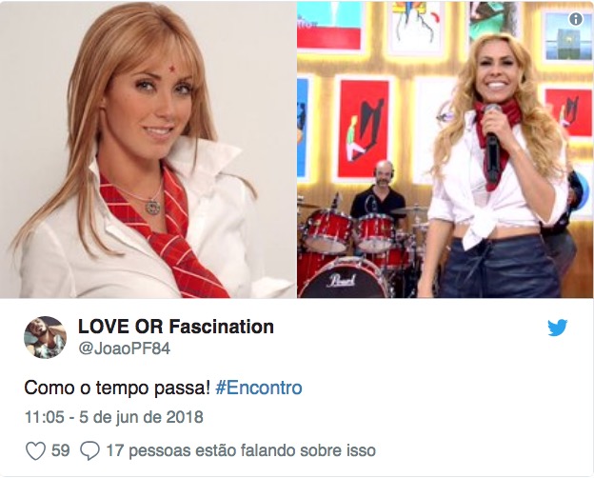Click the 11:05 - 5 de jun de 2018 timestamp

click(x=114, y=417)
